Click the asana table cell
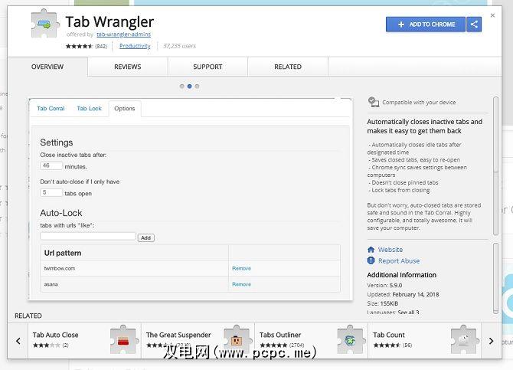 (135, 284)
